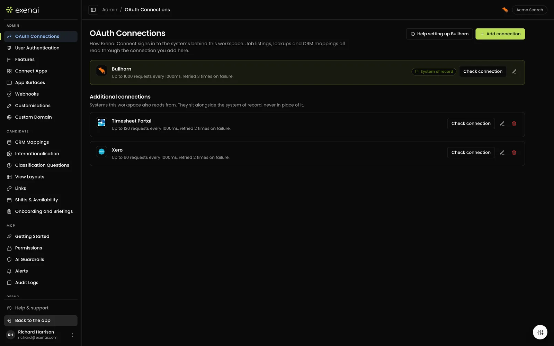Click Back to the app

[41, 320]
